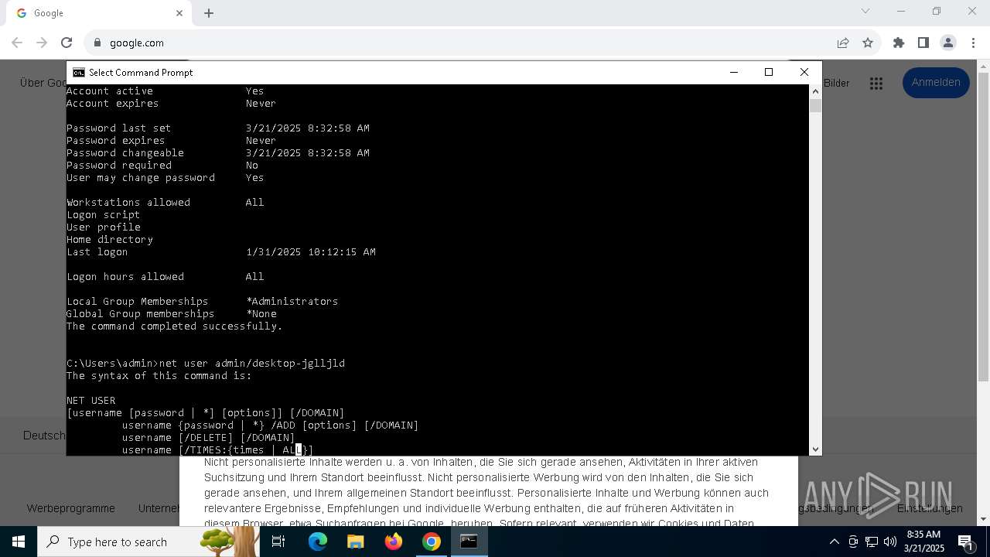Open notification center icon
The image size is (990, 557).
[967, 542]
